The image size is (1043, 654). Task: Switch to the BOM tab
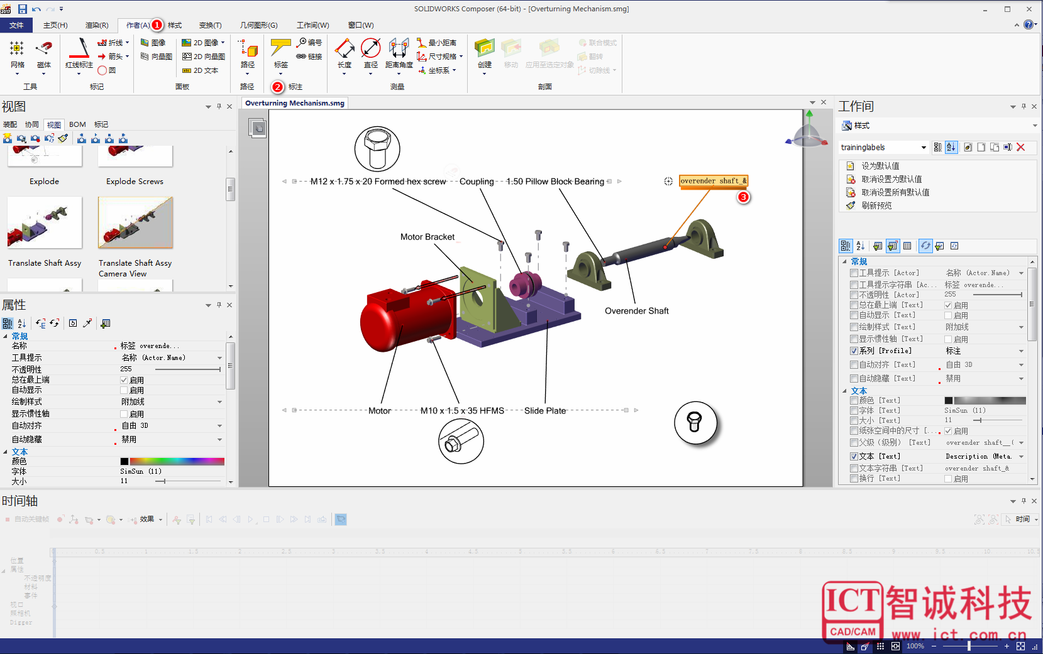click(77, 124)
